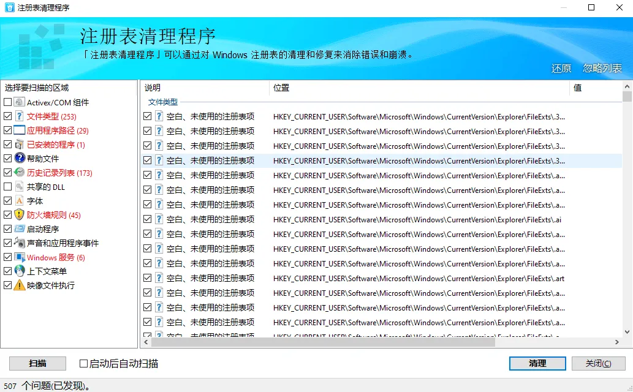
Task: Enable the 共享的 DLL checkbox
Action: pyautogui.click(x=8, y=187)
